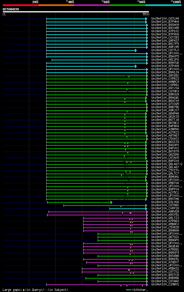The width and height of the screenshot is (184, 292).
Task: Click the short green bar for UniRef100_Q3LVG6
Action: pos(80,203)
